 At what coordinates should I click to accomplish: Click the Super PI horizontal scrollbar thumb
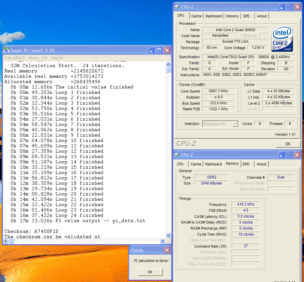(11, 241)
